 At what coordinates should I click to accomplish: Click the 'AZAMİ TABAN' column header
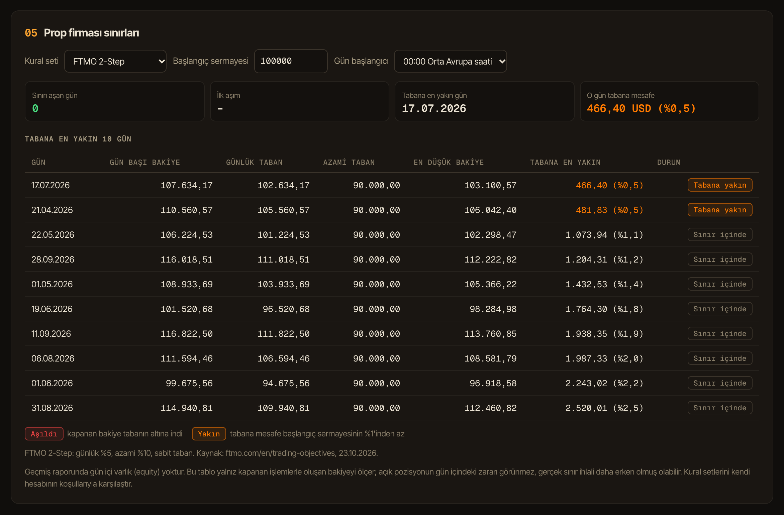349,163
